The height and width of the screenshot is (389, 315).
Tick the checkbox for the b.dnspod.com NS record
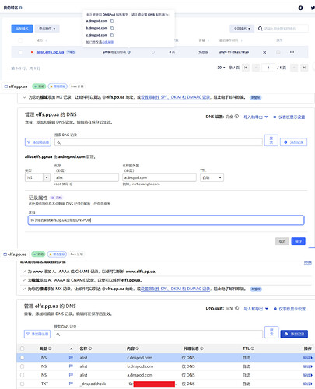coord(22,366)
